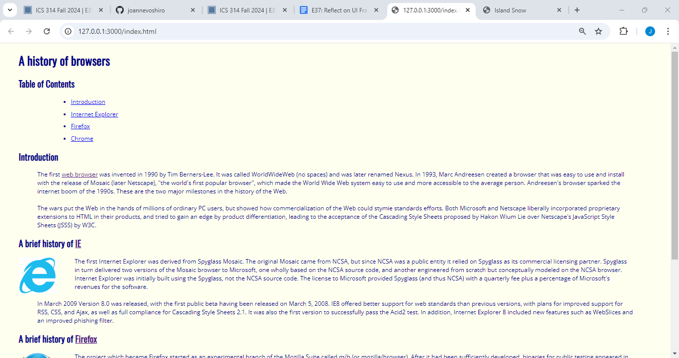Click the forward navigation arrow

click(29, 31)
